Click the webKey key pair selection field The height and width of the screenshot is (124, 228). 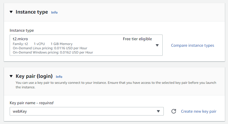[x=87, y=111]
